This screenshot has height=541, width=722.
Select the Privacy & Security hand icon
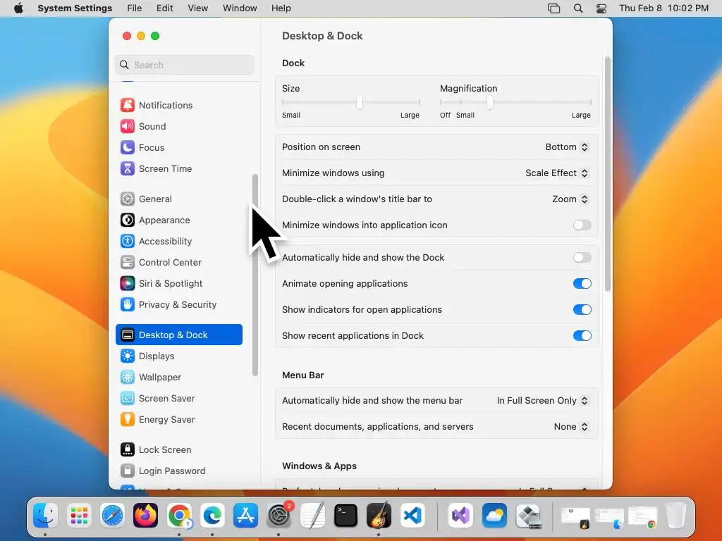[128, 304]
